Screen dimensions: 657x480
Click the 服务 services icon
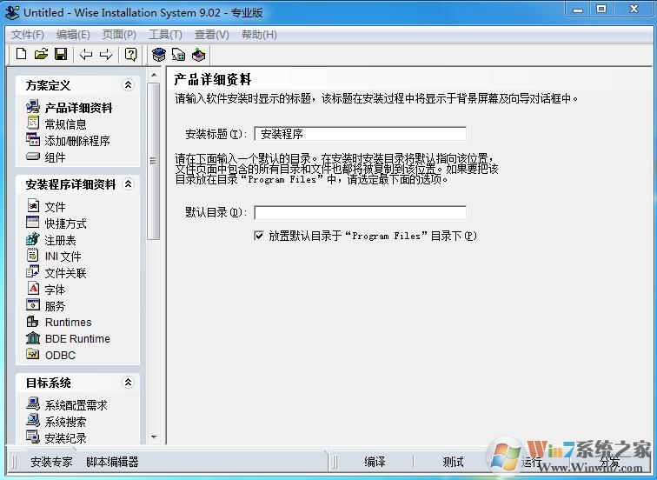(x=33, y=304)
